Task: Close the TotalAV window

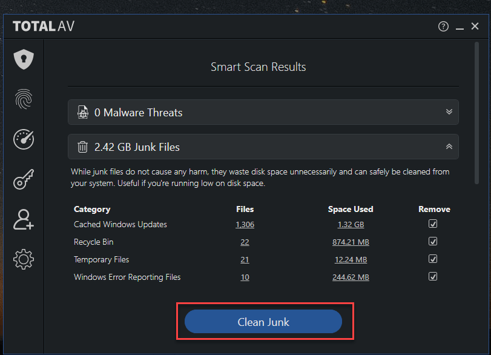Action: (x=475, y=26)
